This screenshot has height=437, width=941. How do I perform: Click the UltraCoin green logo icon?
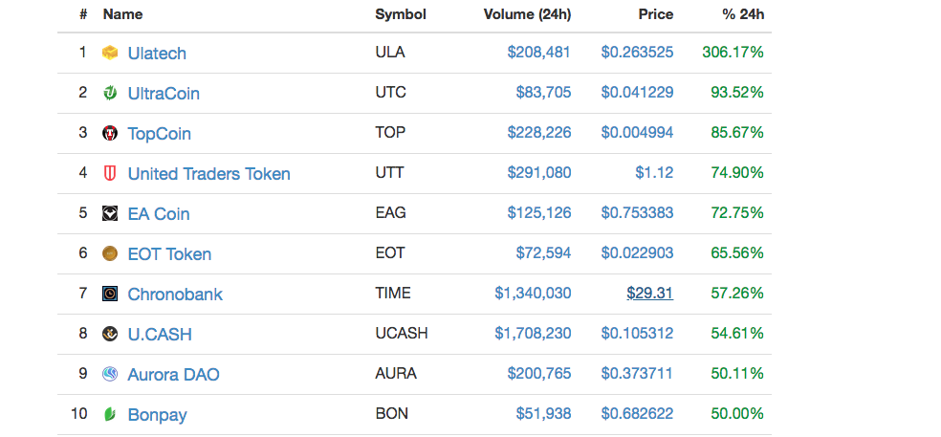110,93
